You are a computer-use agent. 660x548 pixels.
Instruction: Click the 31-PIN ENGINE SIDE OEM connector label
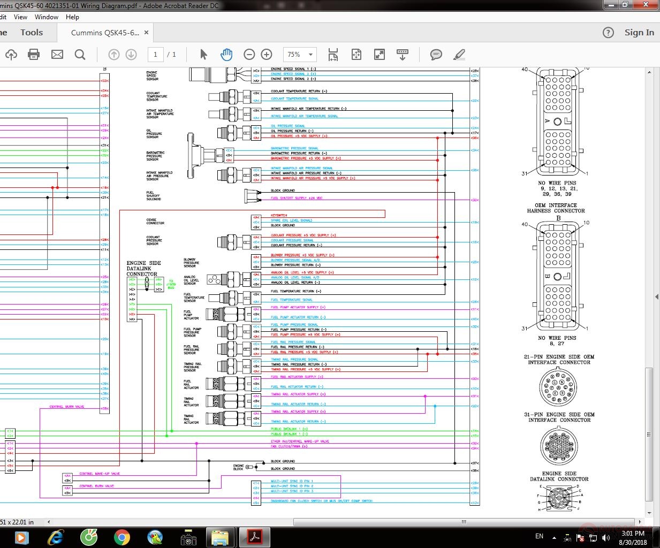click(x=559, y=417)
